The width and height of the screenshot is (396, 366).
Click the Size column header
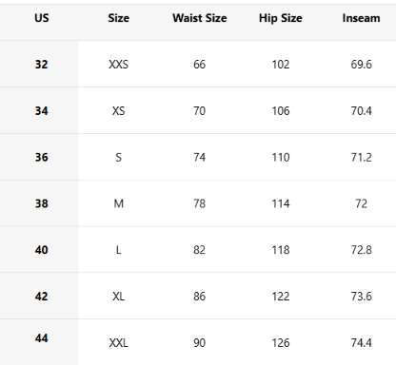(118, 18)
